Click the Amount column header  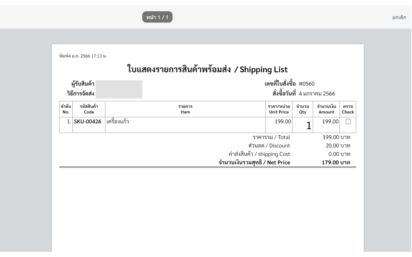[x=326, y=109]
